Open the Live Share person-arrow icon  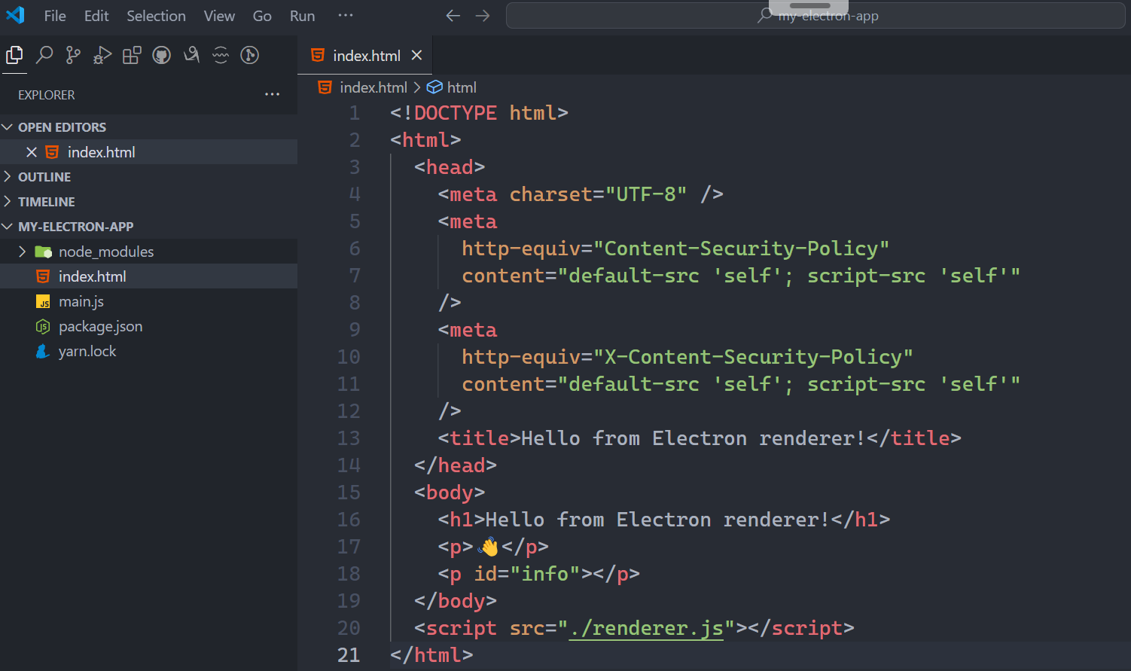(x=191, y=55)
